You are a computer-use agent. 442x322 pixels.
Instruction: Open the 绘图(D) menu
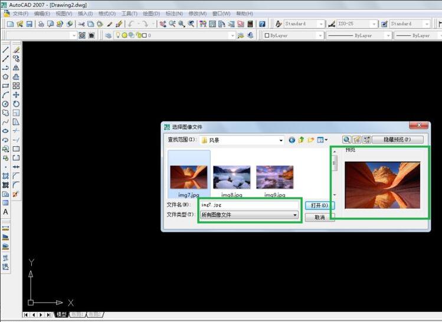pos(151,14)
